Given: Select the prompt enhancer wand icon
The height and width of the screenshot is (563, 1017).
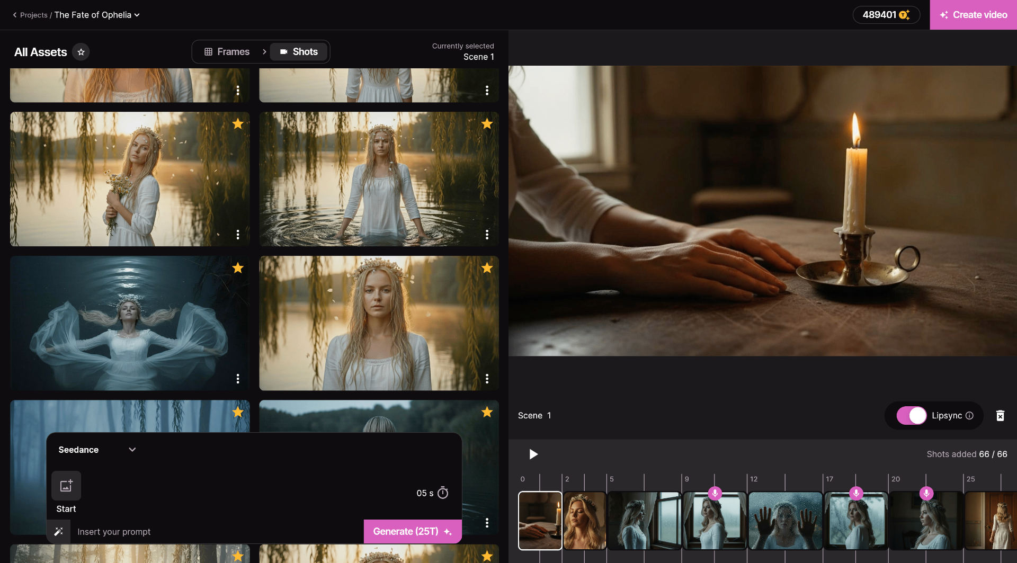Looking at the screenshot, I should [58, 531].
